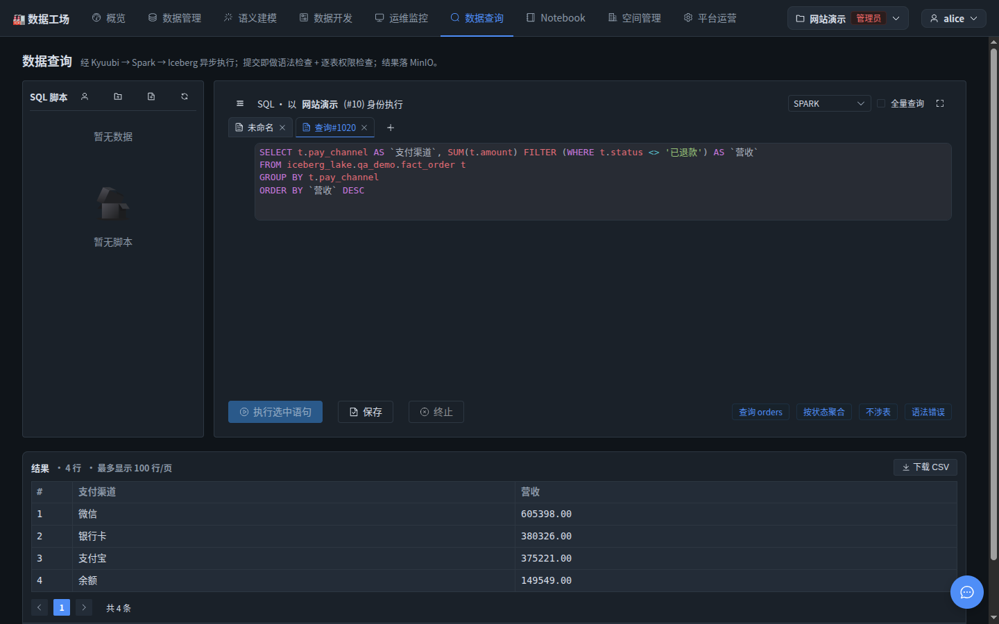Click the empty box illustration above 暂无脚本

pos(113,204)
